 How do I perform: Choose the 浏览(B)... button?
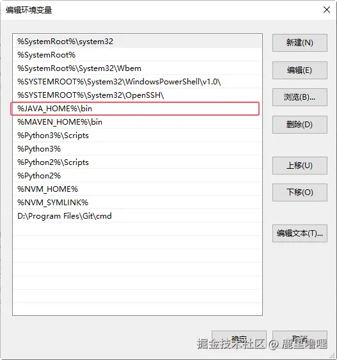[x=299, y=97]
